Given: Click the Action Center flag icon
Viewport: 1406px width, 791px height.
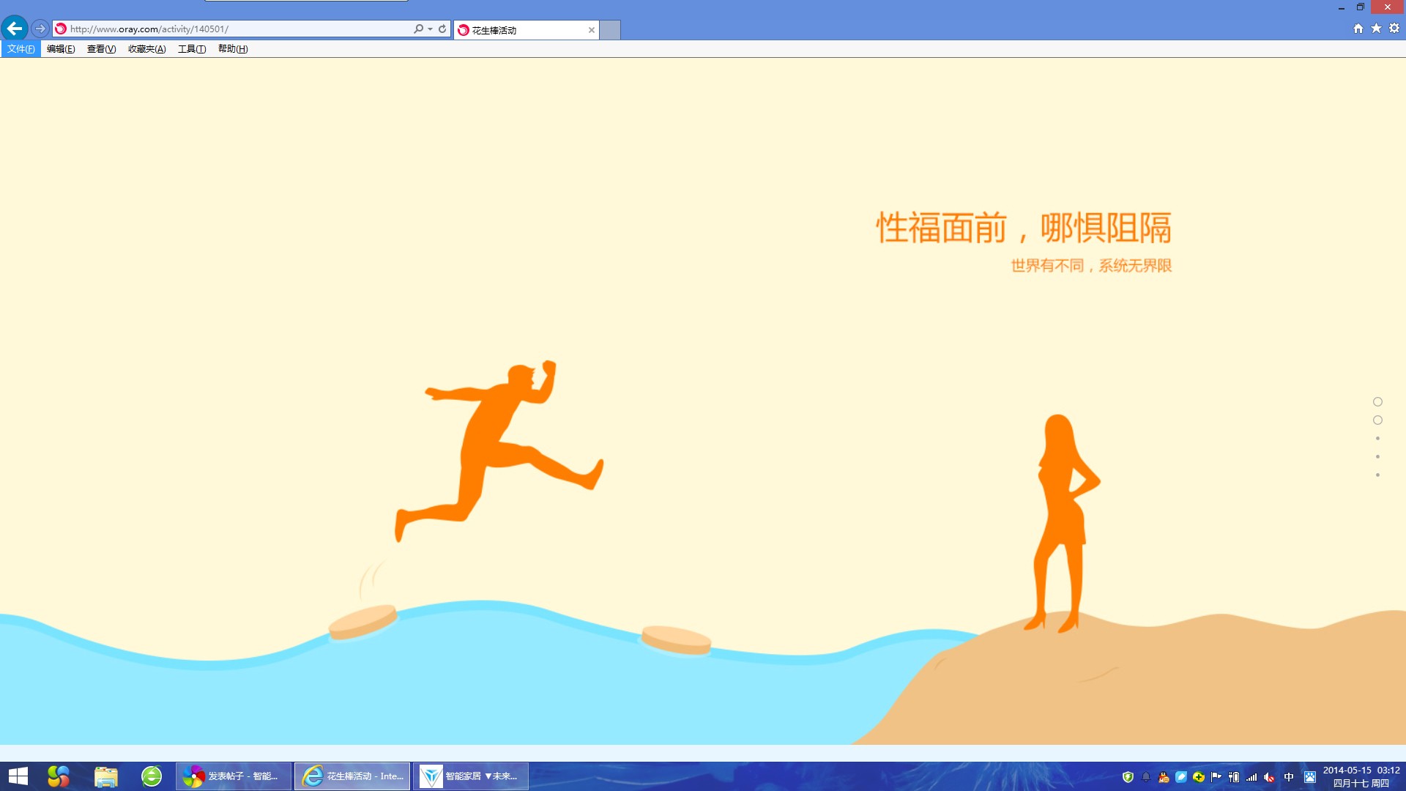Looking at the screenshot, I should tap(1215, 777).
